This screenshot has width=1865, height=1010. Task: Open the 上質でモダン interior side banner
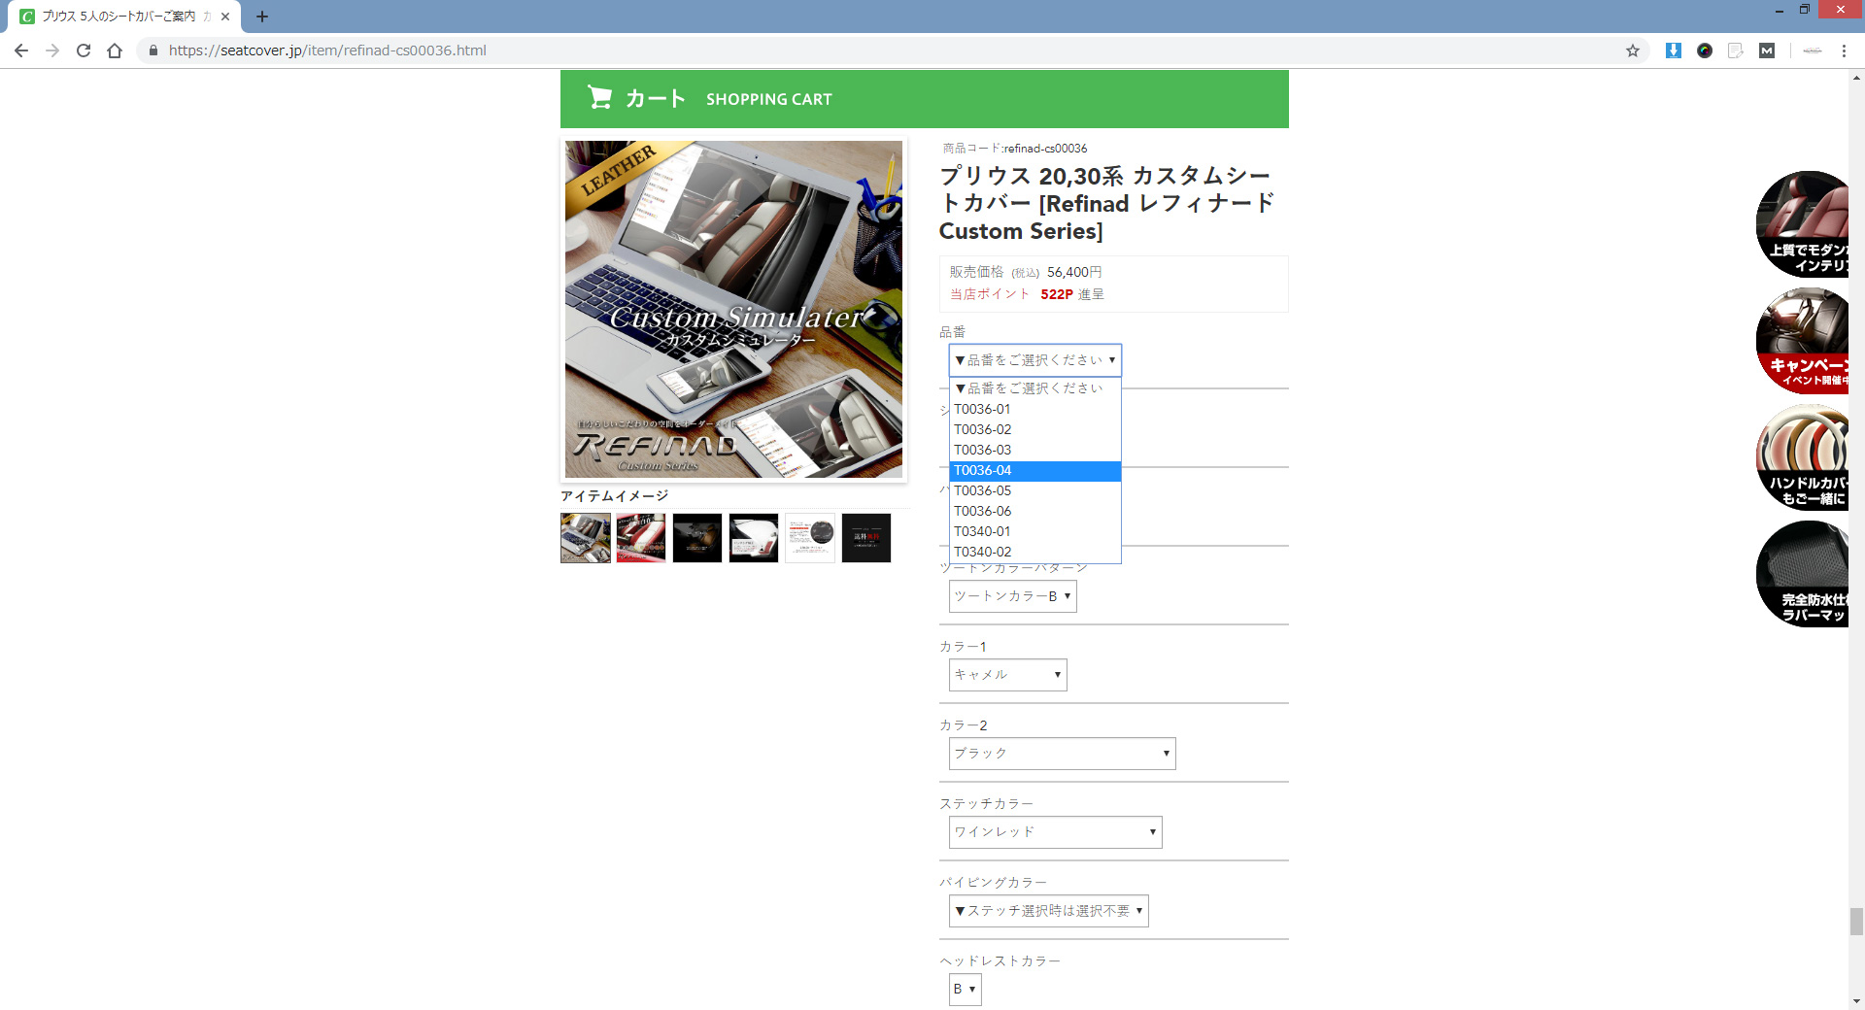click(x=1804, y=224)
